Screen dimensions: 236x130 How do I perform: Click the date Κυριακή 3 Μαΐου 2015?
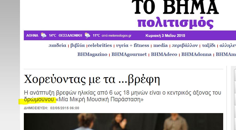coord(165,36)
